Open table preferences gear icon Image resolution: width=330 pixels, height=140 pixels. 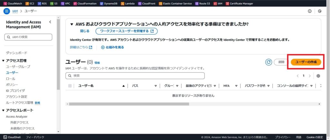[318, 76]
